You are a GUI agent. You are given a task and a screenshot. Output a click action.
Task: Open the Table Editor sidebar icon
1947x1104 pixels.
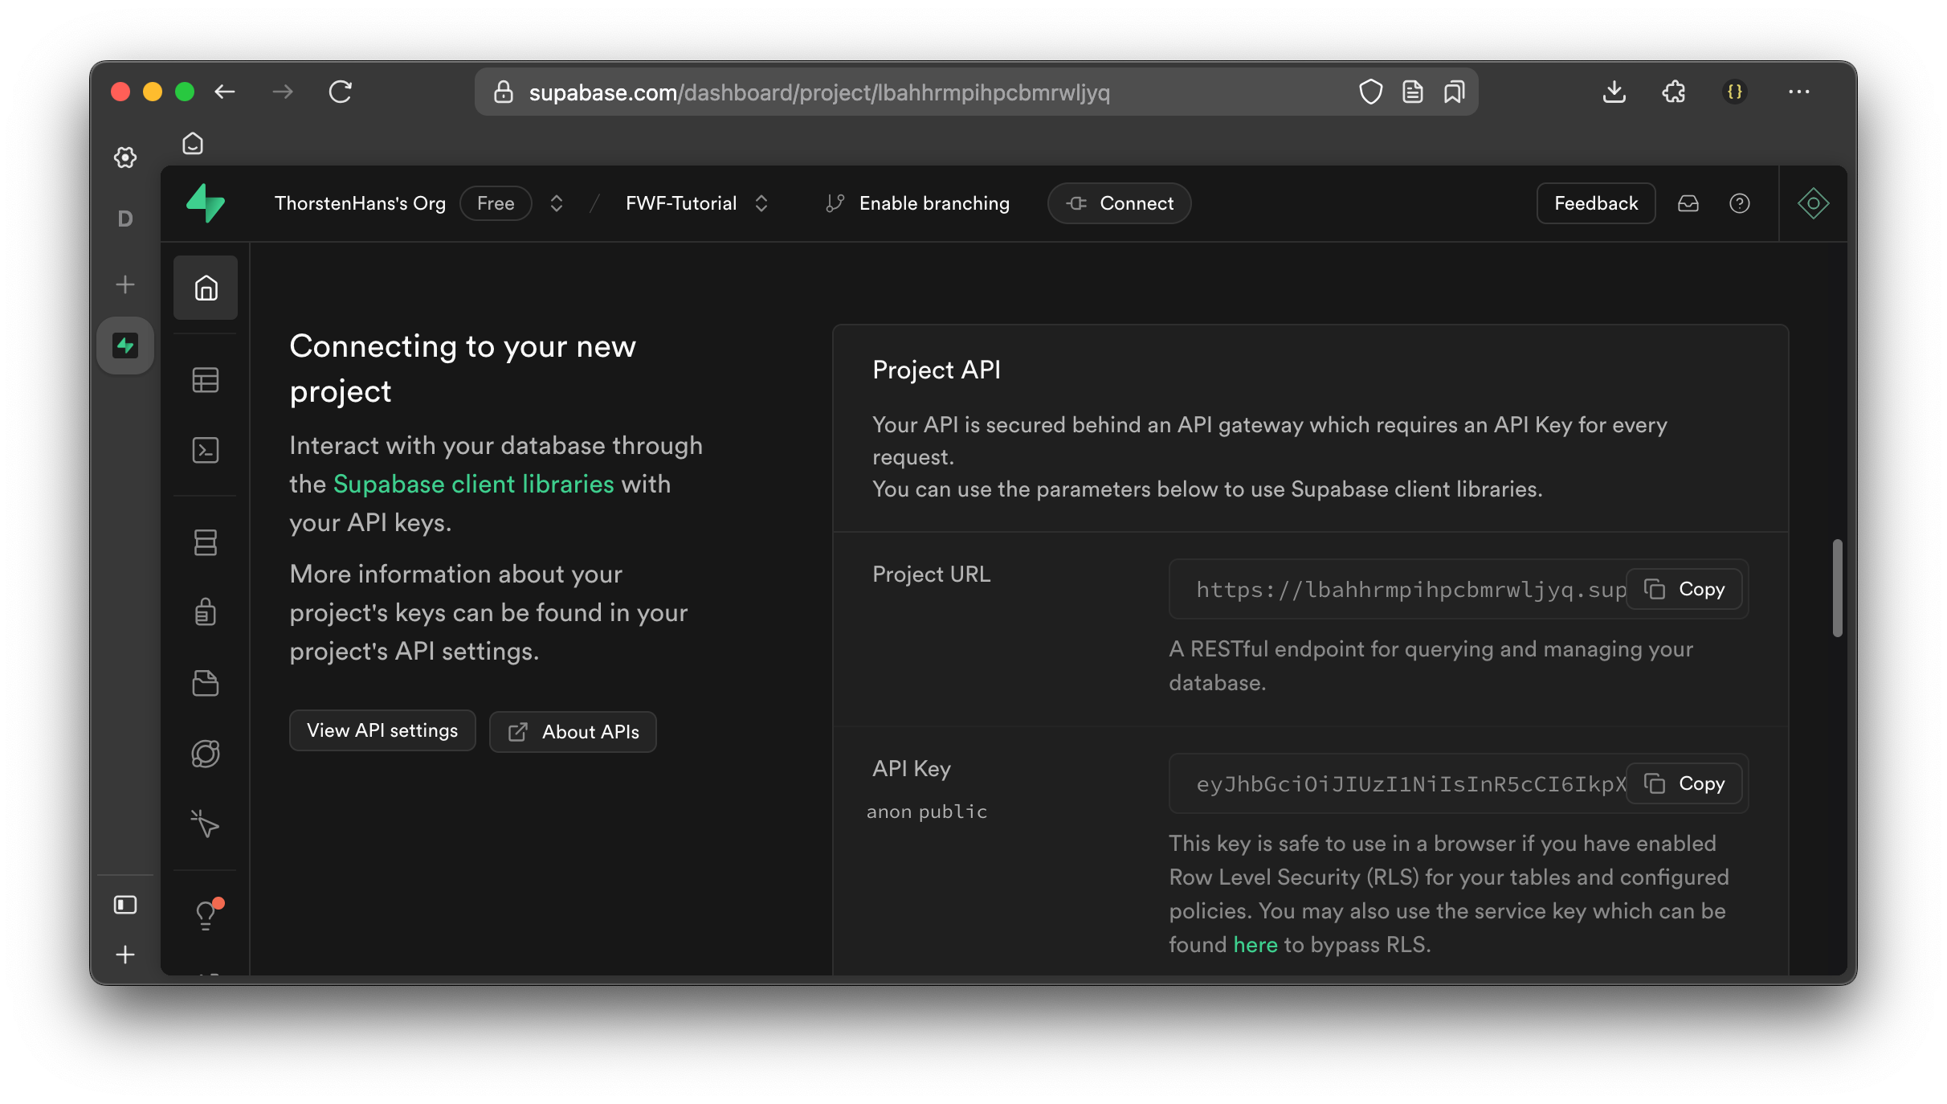pos(206,380)
